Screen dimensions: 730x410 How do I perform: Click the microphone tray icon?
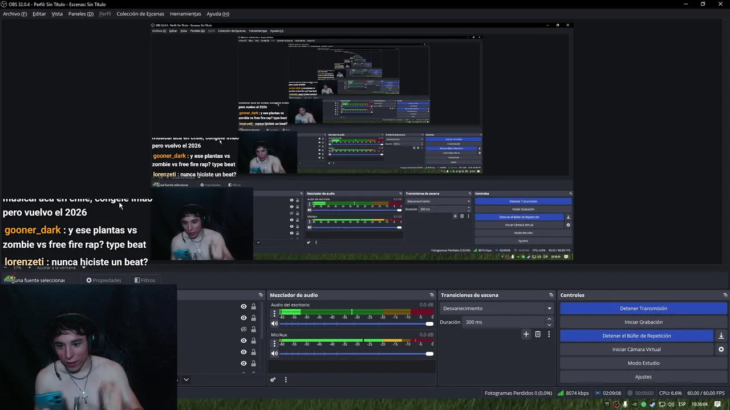(625, 404)
